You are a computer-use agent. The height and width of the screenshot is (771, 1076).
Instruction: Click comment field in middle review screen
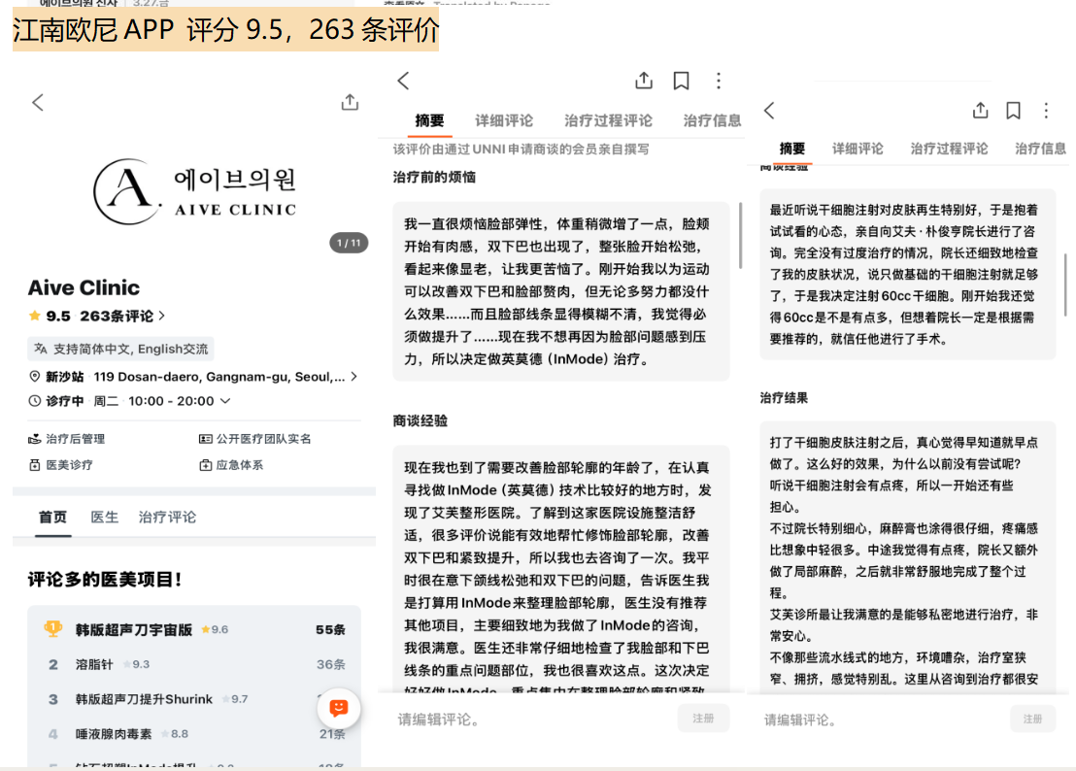coord(532,719)
